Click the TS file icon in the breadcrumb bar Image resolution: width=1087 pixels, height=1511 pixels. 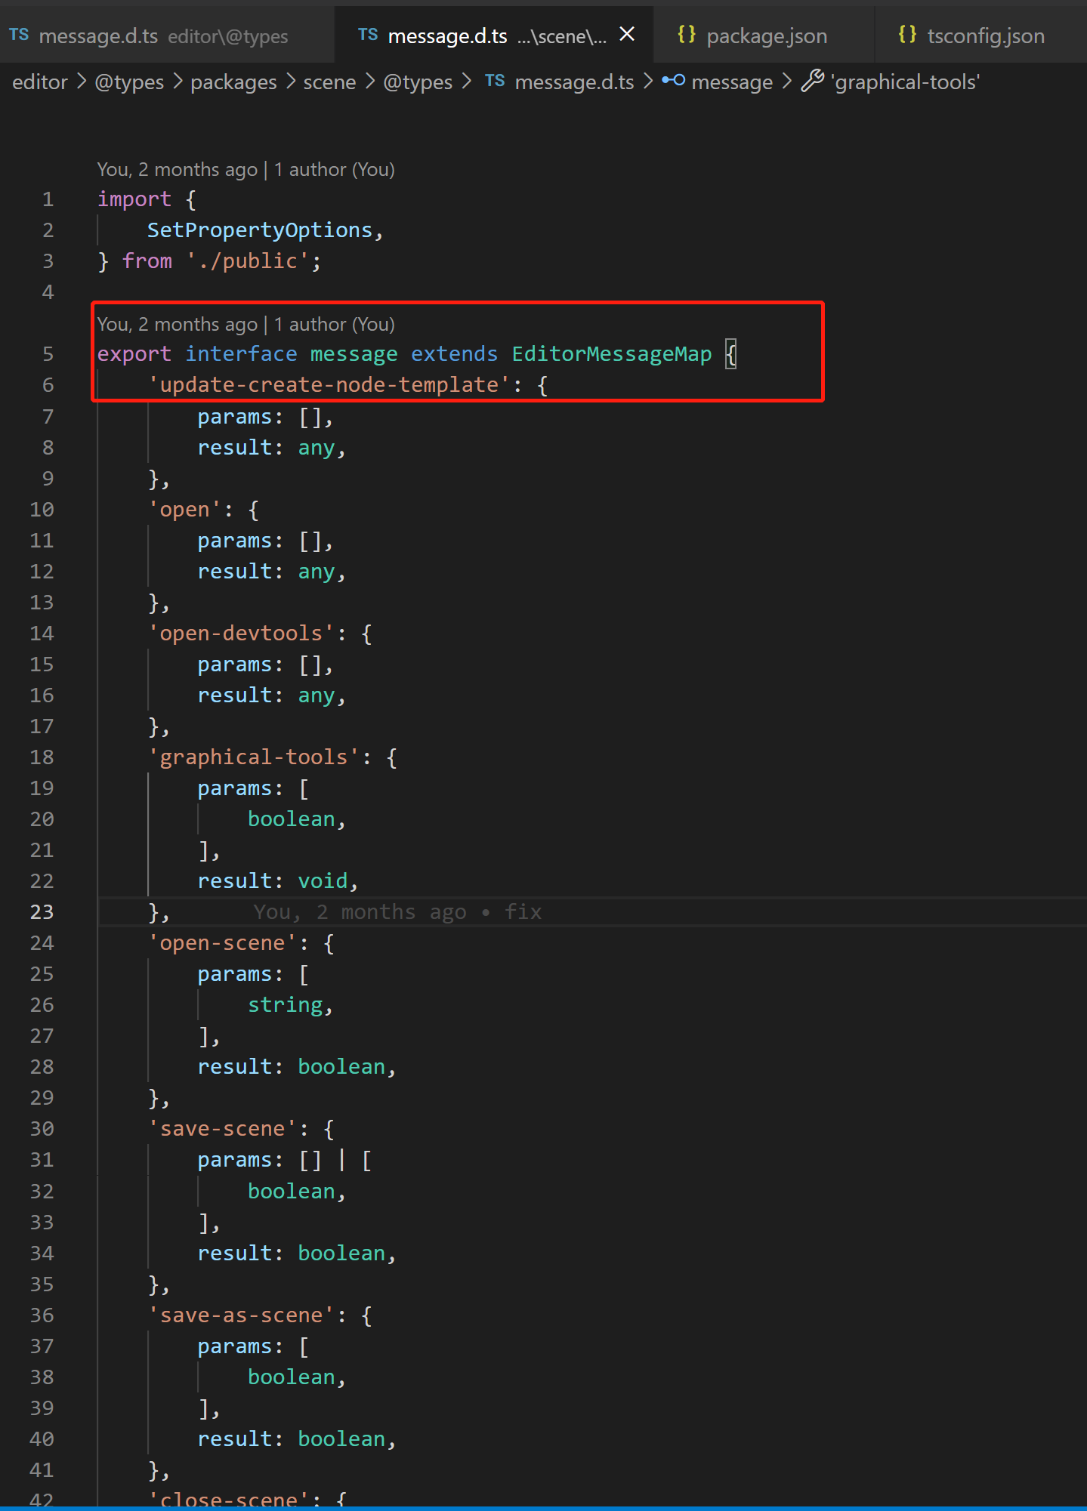tap(495, 82)
